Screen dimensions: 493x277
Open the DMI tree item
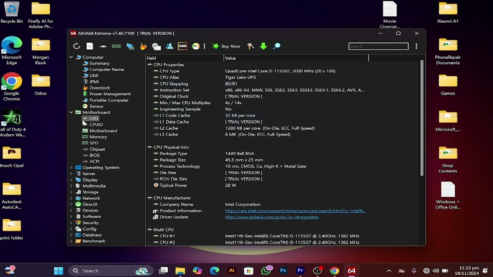click(94, 76)
